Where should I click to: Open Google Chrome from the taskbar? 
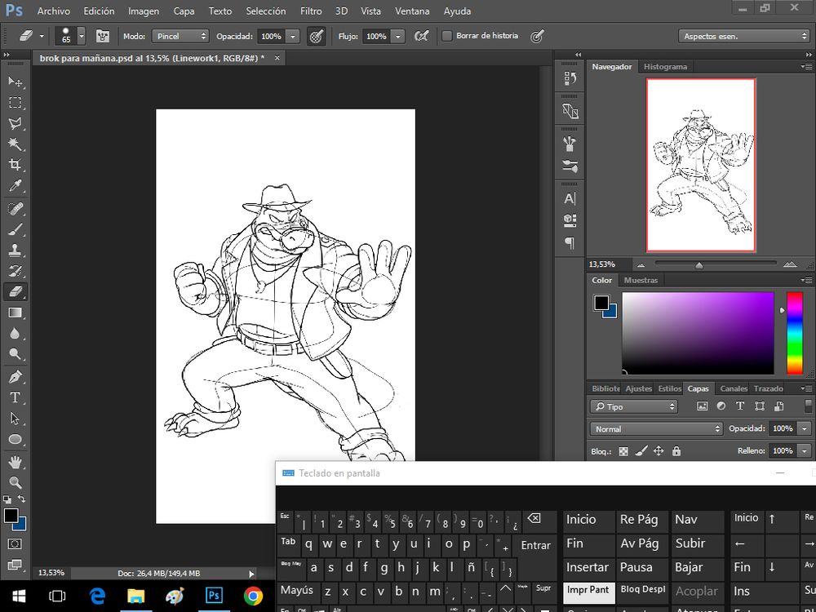tap(253, 596)
